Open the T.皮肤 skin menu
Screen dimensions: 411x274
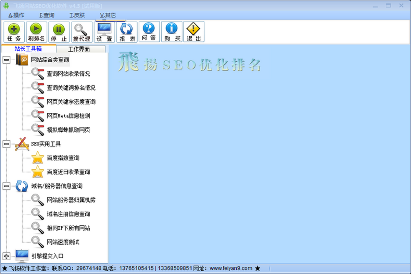click(77, 15)
